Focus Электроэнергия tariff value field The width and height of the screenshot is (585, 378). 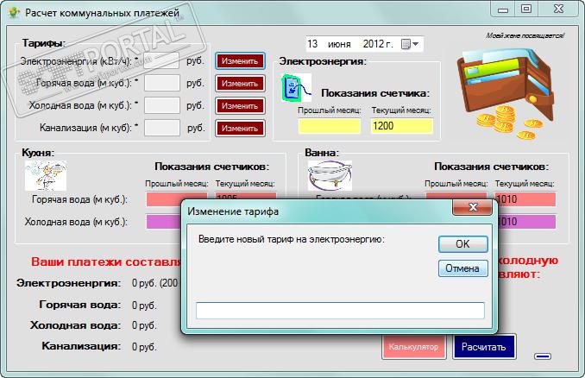pyautogui.click(x=161, y=60)
